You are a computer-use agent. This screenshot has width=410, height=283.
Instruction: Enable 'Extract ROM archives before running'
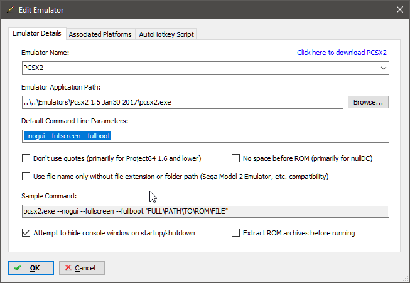(235, 233)
